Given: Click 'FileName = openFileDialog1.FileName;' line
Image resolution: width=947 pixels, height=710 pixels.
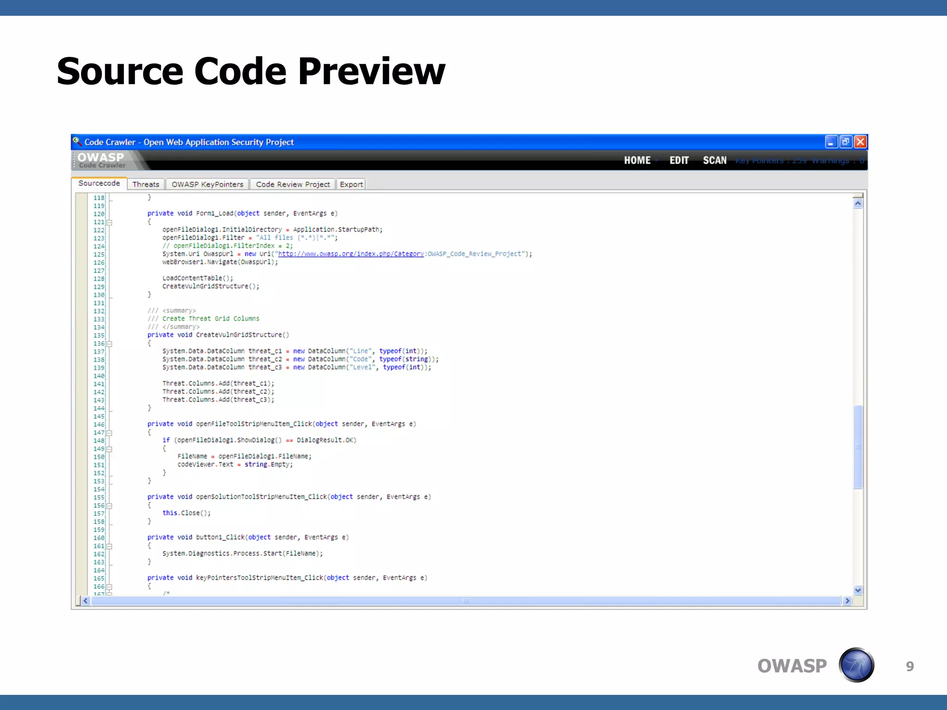Looking at the screenshot, I should [245, 456].
